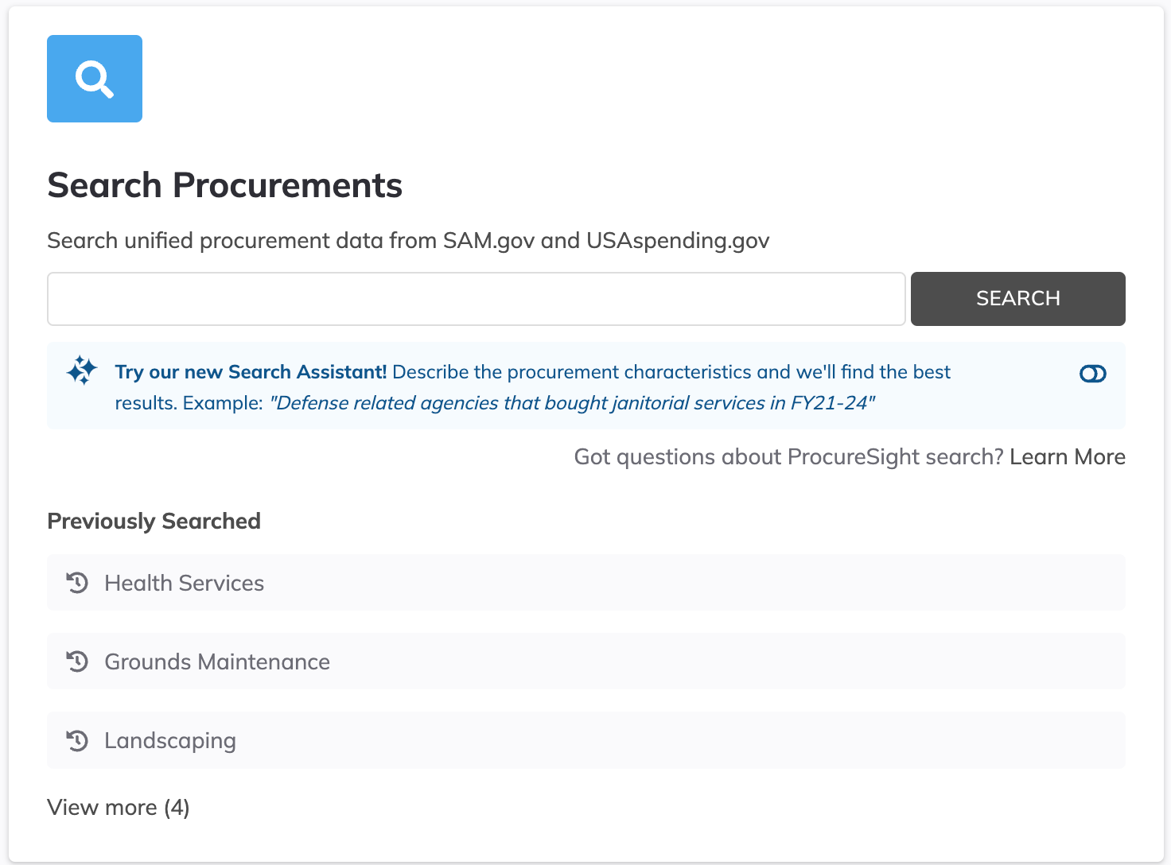Click the Try our new Search Assistant text
This screenshot has width=1171, height=865.
(x=251, y=372)
